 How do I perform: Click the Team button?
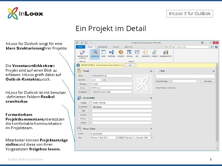[83, 111]
